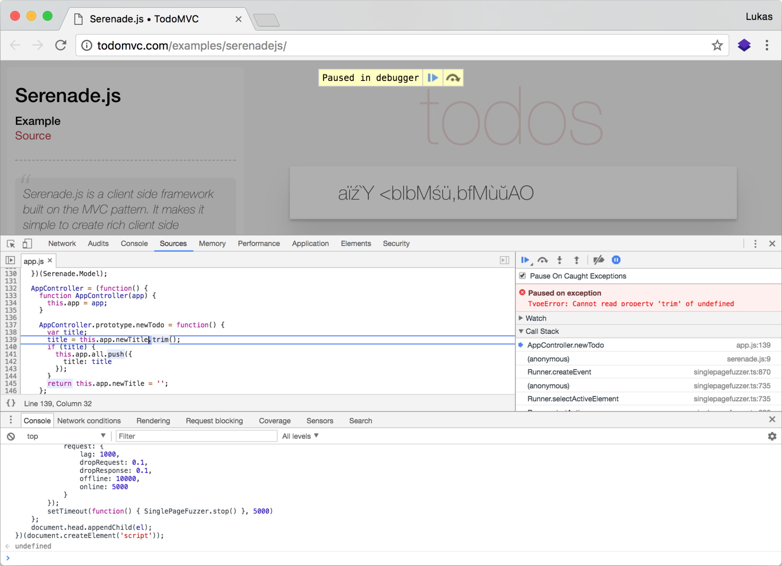The height and width of the screenshot is (566, 782).
Task: Select Request blocking drawer tab
Action: coord(214,421)
